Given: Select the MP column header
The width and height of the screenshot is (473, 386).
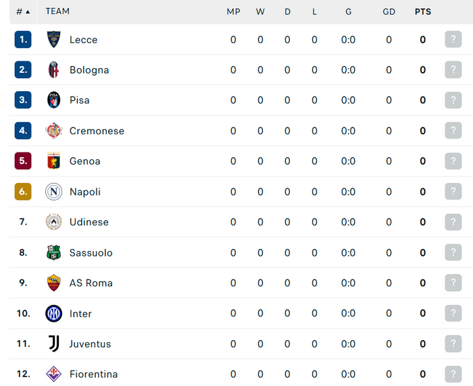Looking at the screenshot, I should tap(233, 11).
